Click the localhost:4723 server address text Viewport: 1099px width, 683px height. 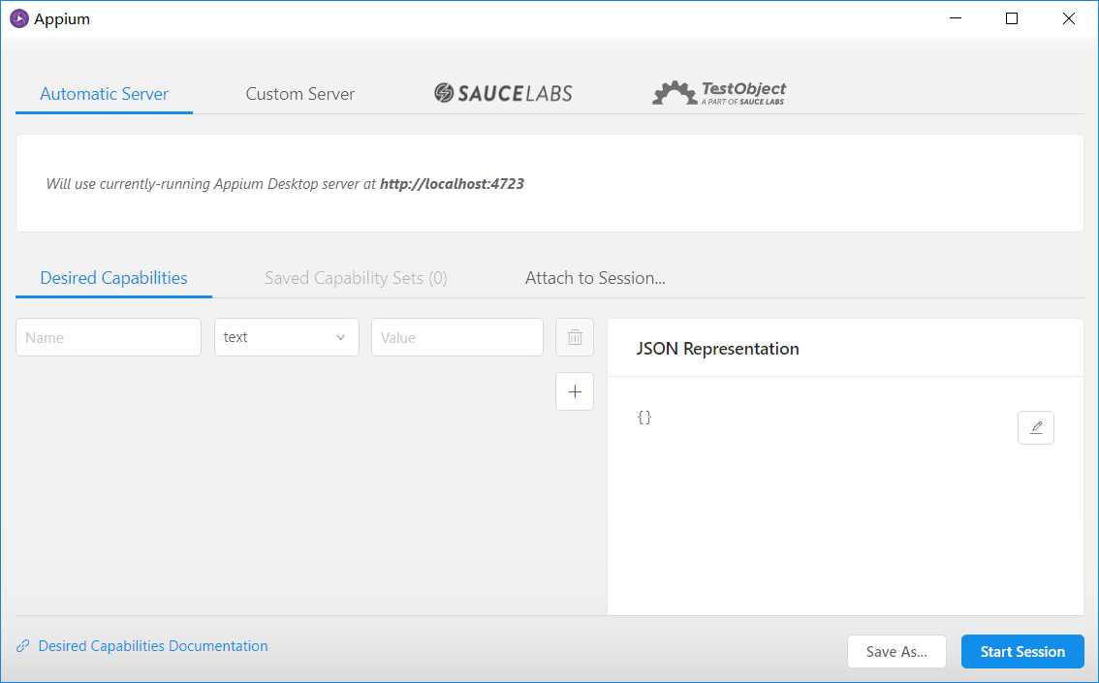point(452,183)
